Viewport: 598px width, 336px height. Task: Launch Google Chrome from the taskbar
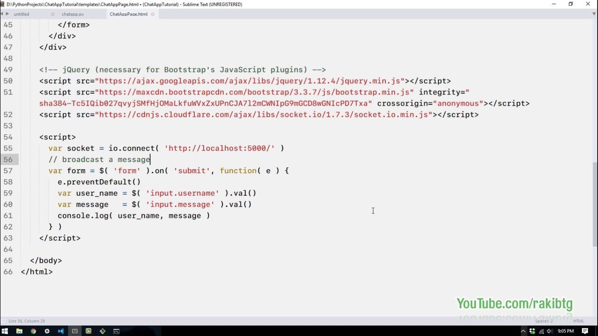pos(33,331)
